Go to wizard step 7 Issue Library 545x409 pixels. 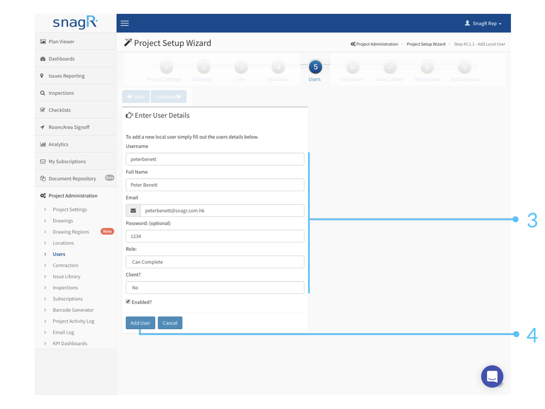[390, 67]
